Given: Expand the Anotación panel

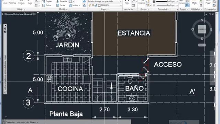Looking at the screenshot, I should (130, 9).
